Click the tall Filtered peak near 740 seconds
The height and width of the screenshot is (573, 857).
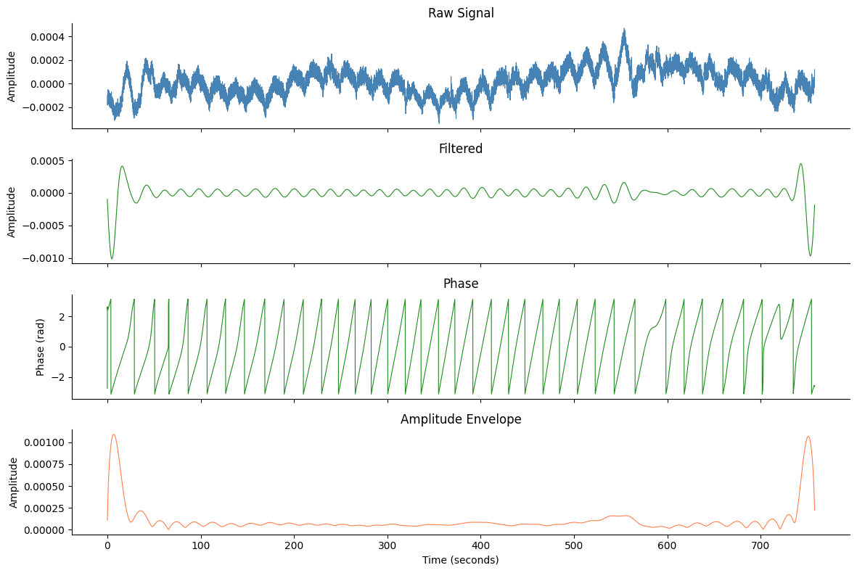[800, 164]
